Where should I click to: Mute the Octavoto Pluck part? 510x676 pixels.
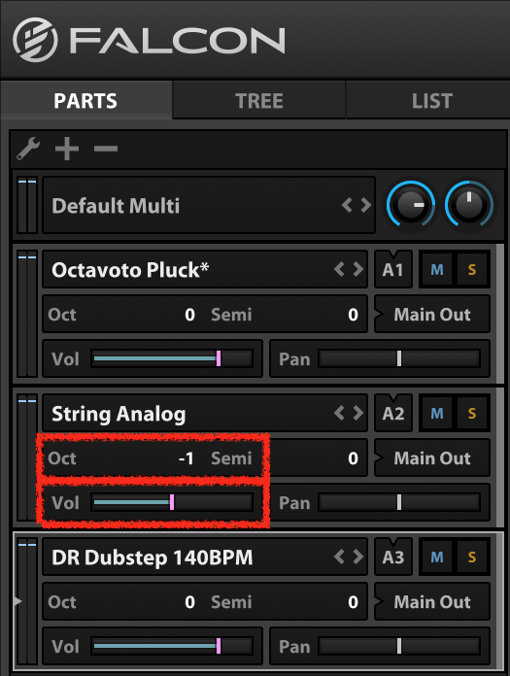[x=437, y=270]
